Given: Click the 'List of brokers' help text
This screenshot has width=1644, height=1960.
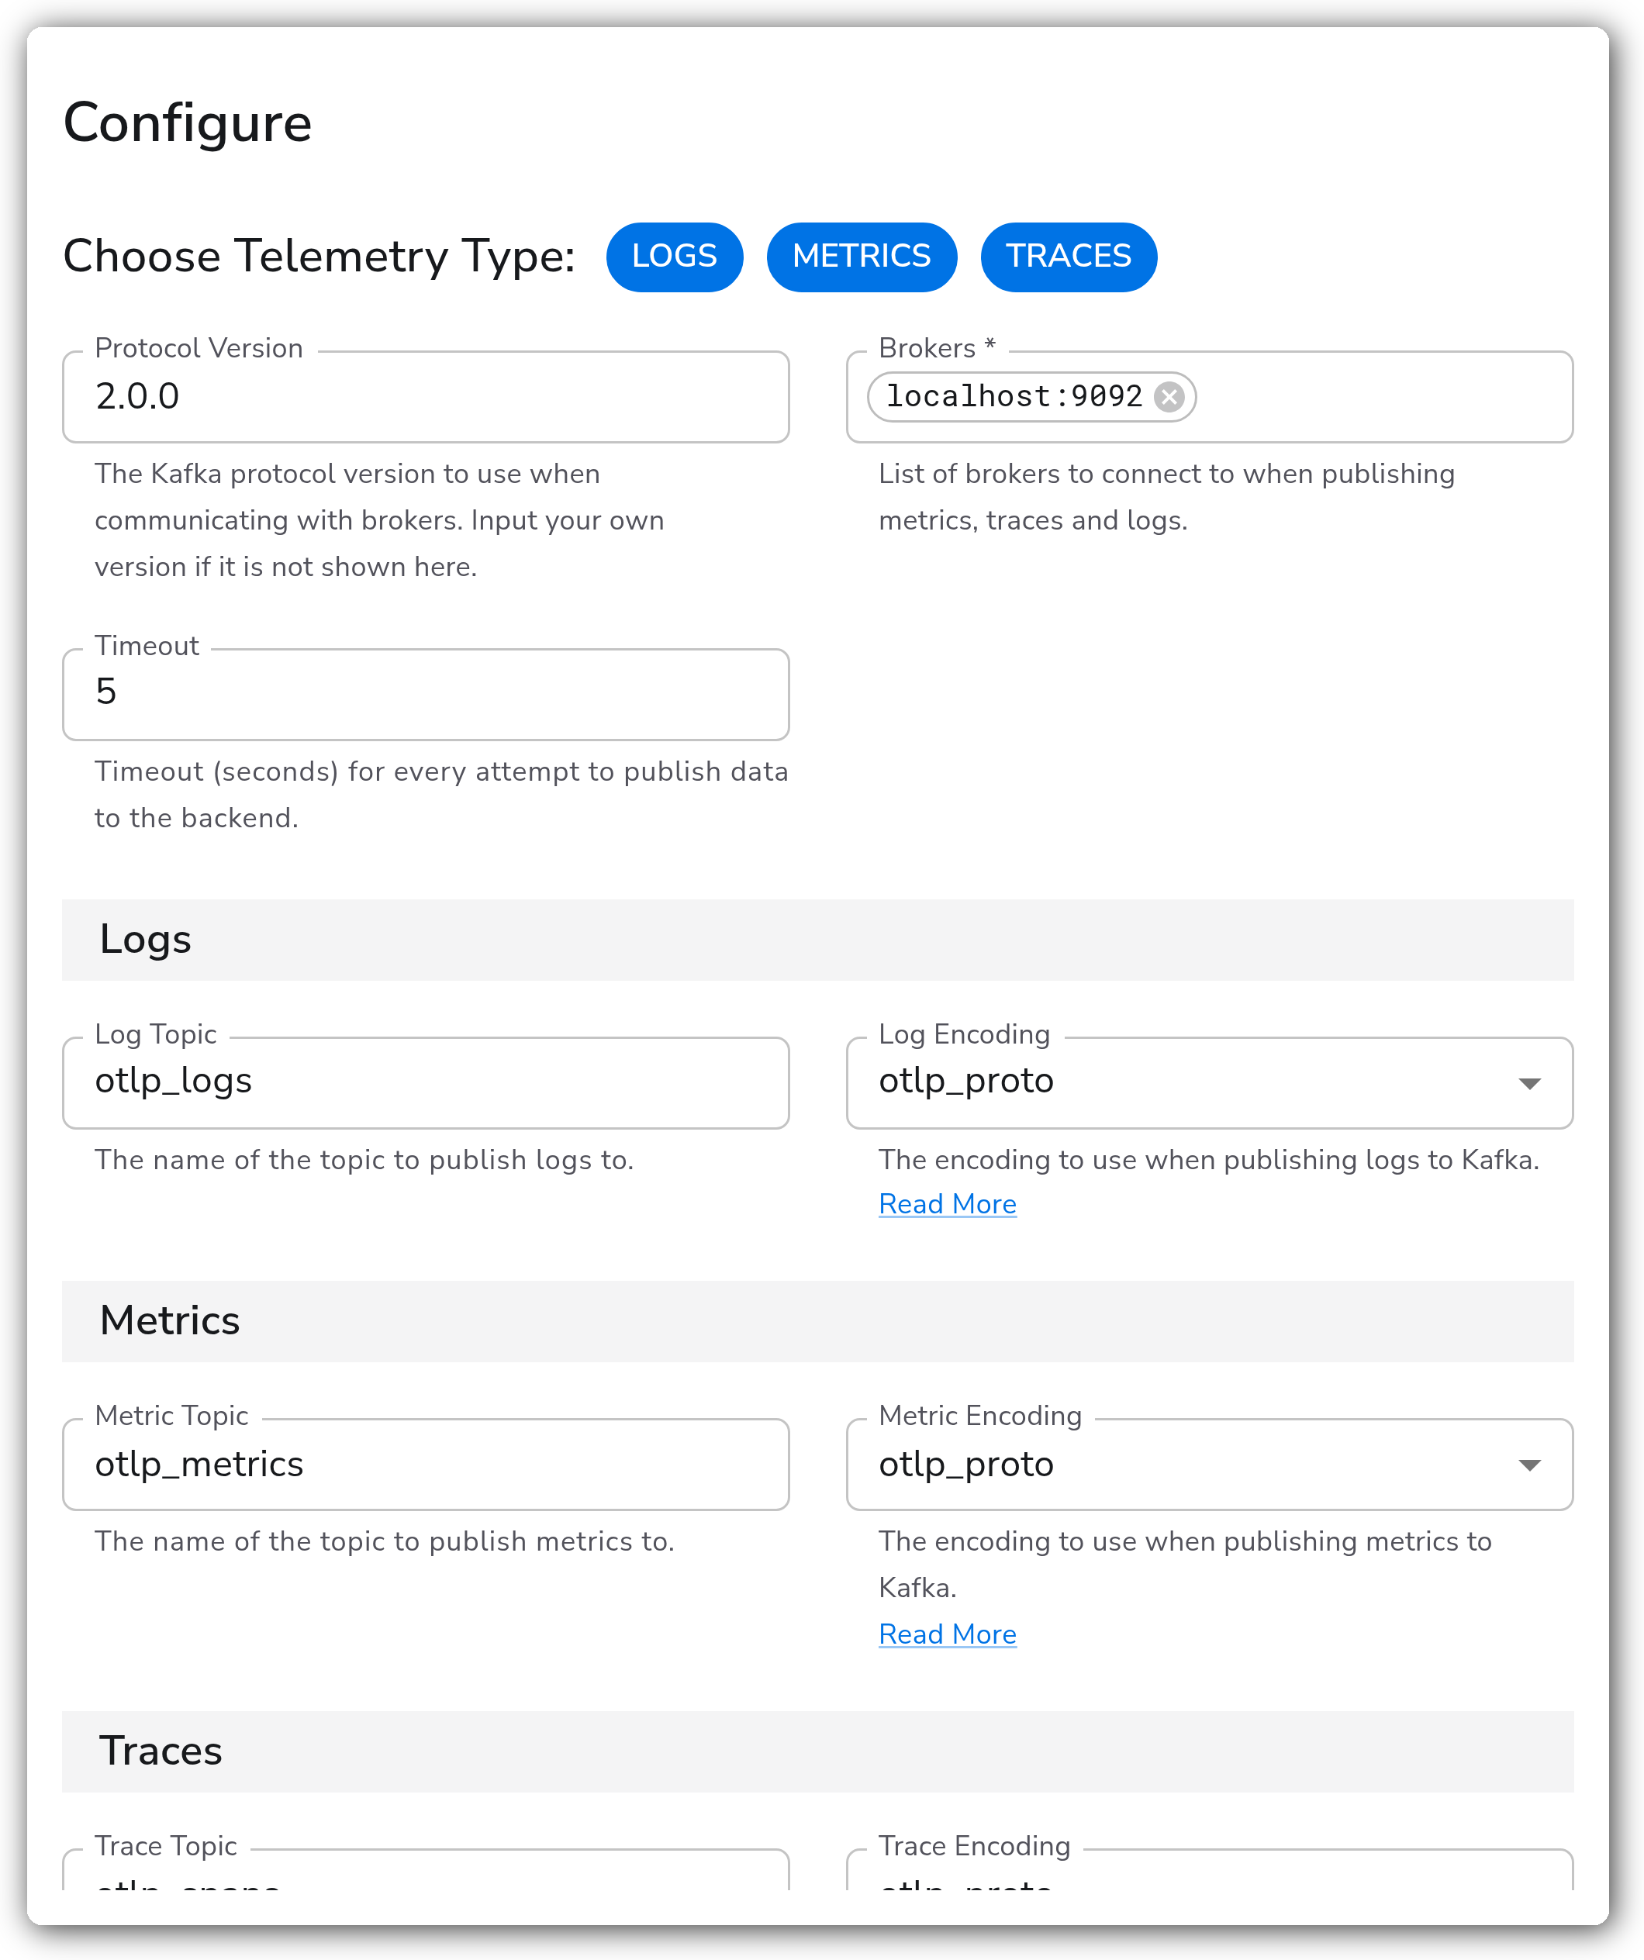Looking at the screenshot, I should click(1166, 498).
